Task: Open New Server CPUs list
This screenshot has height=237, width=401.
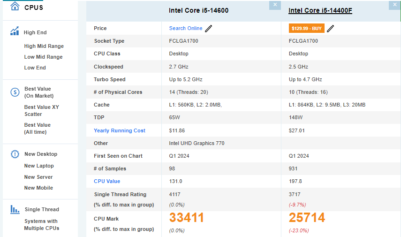Action: point(38,177)
